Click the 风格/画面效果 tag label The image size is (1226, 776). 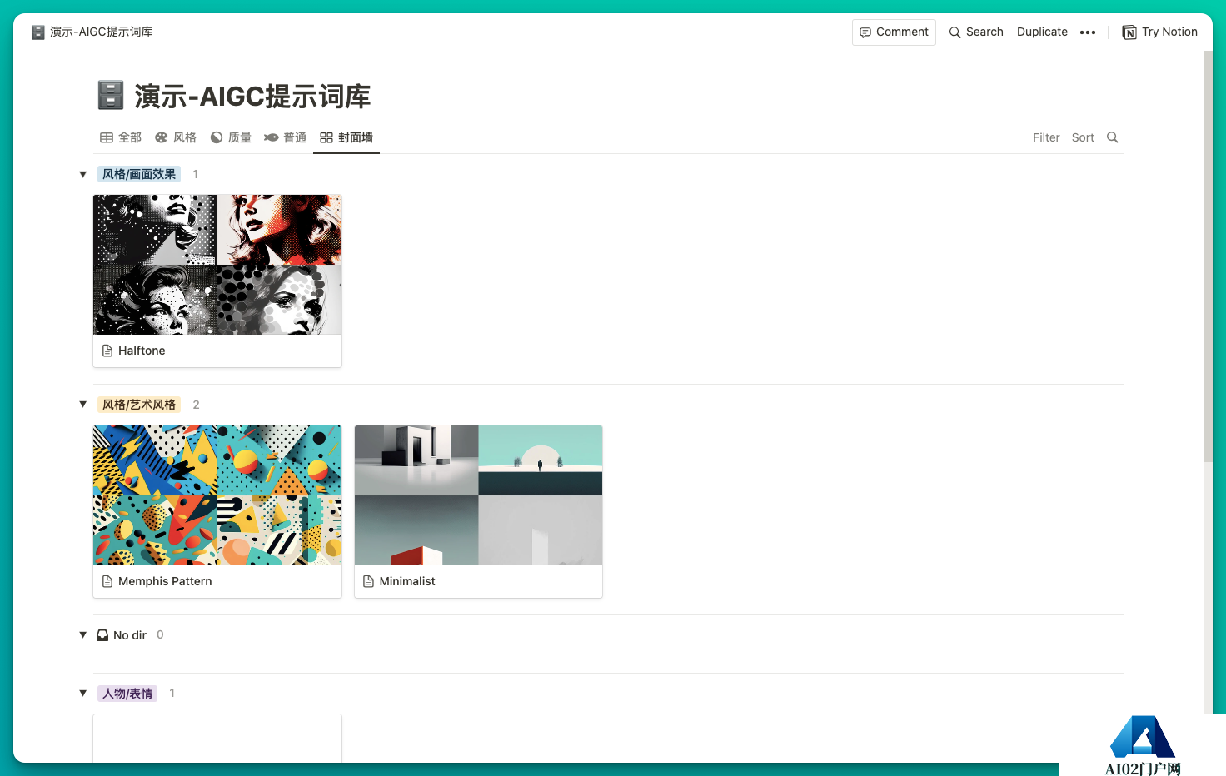click(x=139, y=174)
